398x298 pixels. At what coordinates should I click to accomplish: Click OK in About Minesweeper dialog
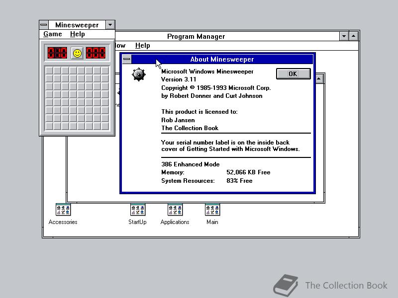(x=293, y=74)
